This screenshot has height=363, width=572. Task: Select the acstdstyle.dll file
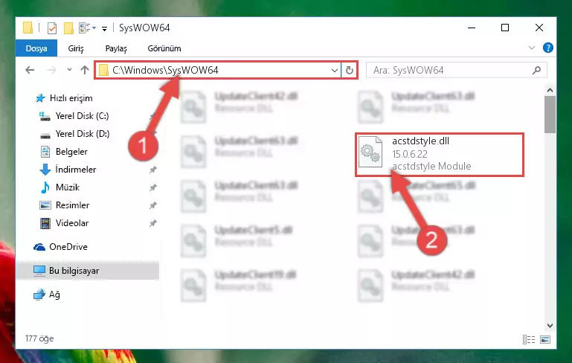coord(440,154)
